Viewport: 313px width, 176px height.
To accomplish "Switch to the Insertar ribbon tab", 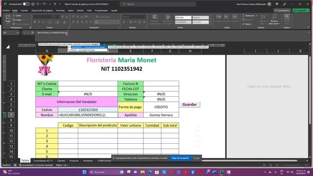I will point(24,11).
